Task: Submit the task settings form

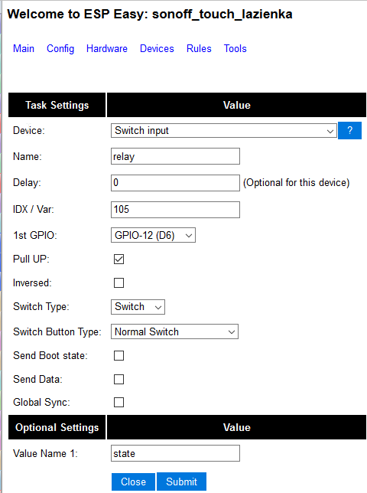Action: (x=181, y=482)
